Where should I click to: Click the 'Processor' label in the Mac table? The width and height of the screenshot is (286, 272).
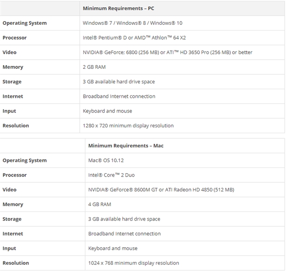[14, 175]
